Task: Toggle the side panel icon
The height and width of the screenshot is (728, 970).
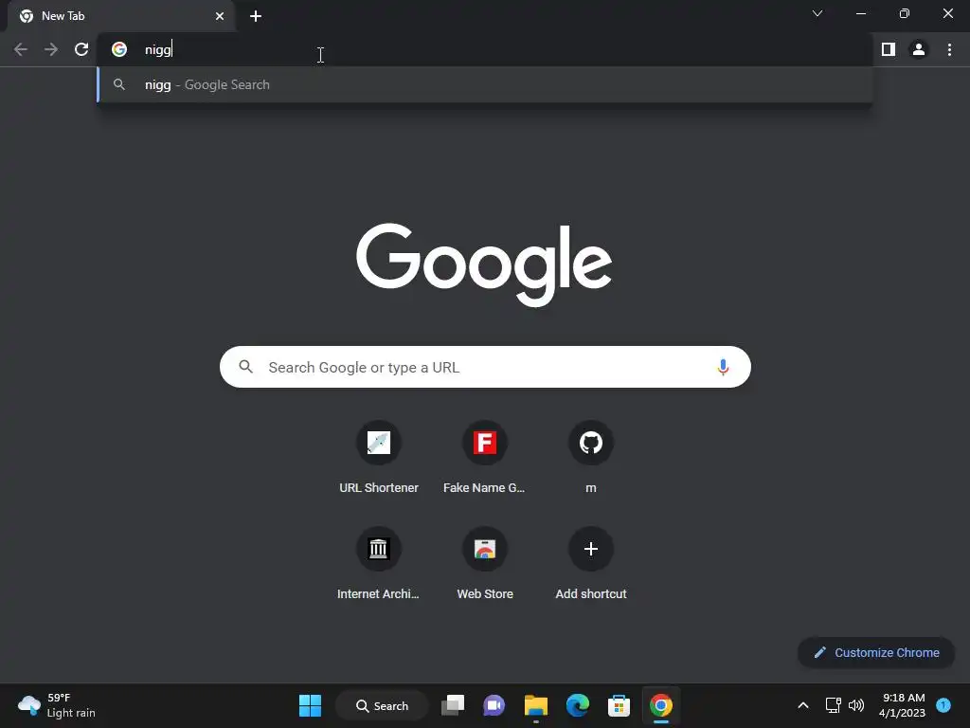Action: (889, 49)
